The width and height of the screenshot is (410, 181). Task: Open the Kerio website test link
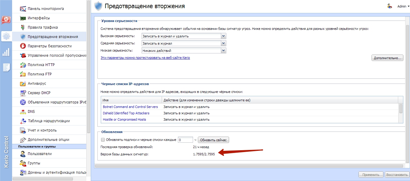coord(145,58)
